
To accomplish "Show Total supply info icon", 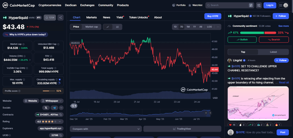I will [x=55, y=68].
